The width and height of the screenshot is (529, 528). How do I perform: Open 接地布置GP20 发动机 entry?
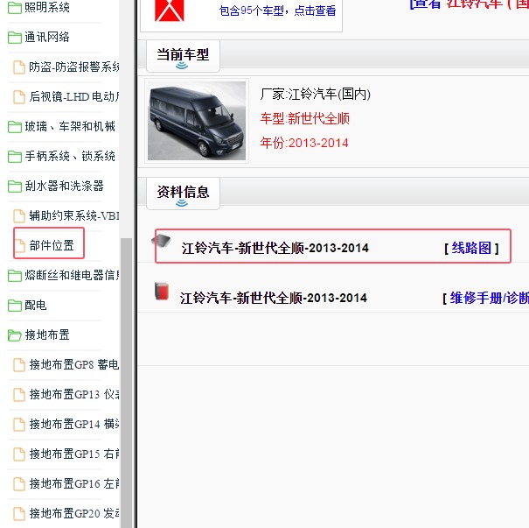coord(73,513)
